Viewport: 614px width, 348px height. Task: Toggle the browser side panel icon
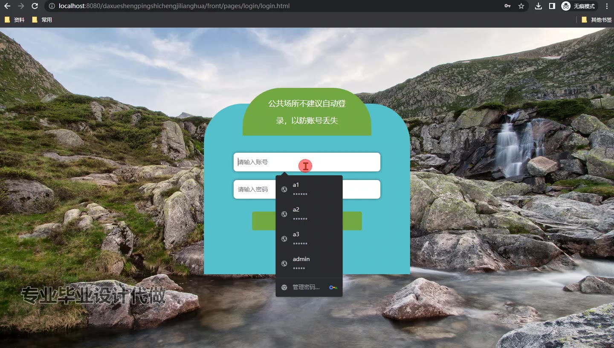point(552,6)
